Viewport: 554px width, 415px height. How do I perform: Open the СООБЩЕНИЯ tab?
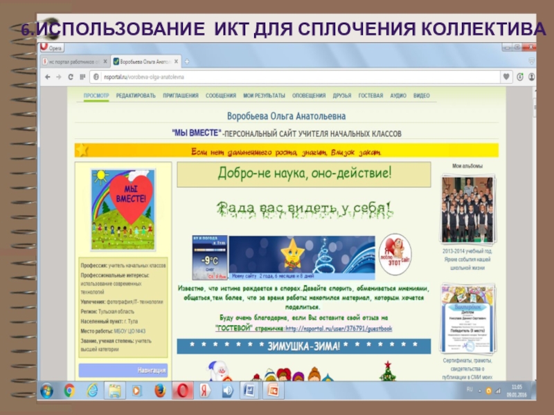coord(221,95)
